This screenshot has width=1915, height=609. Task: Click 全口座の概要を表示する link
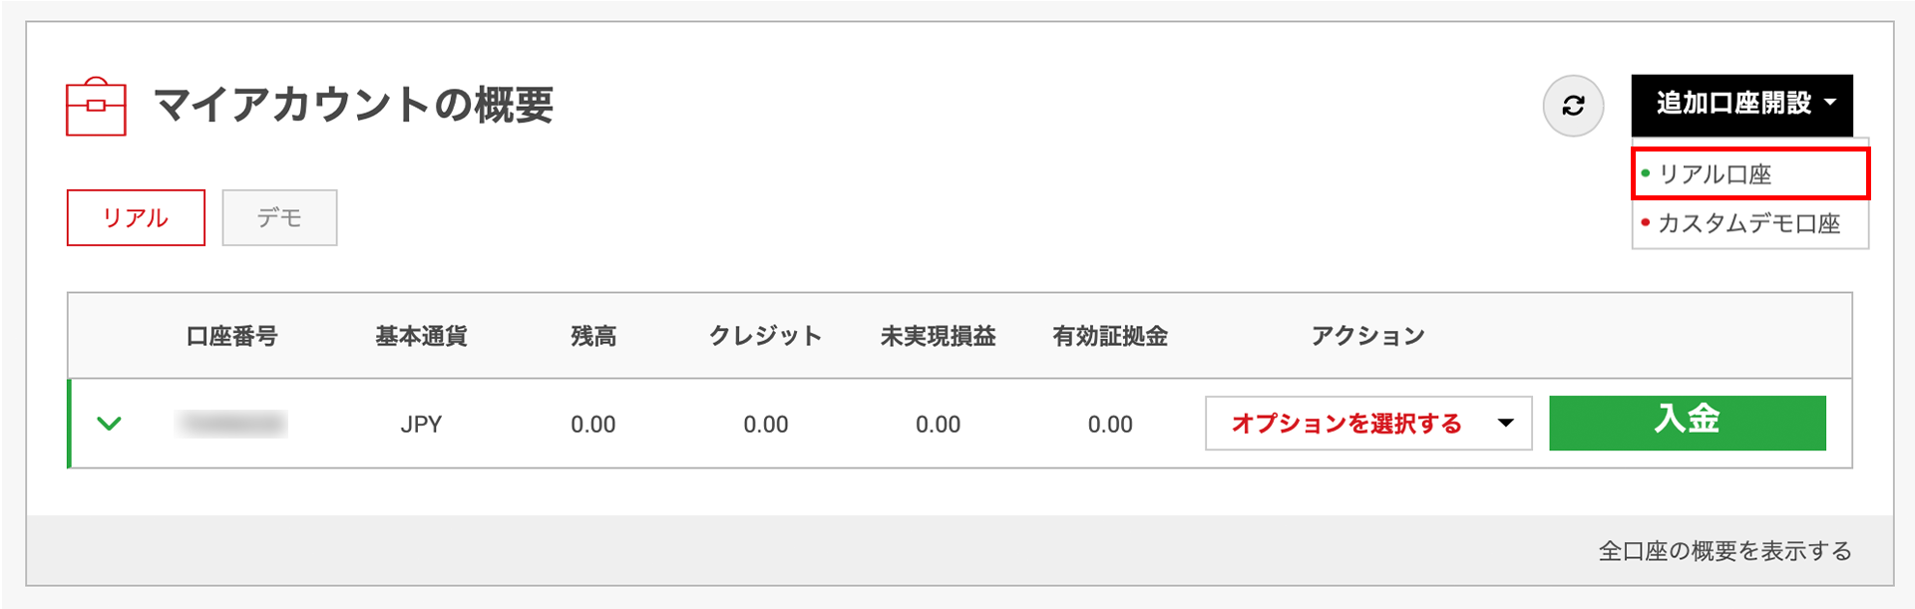pyautogui.click(x=1724, y=551)
